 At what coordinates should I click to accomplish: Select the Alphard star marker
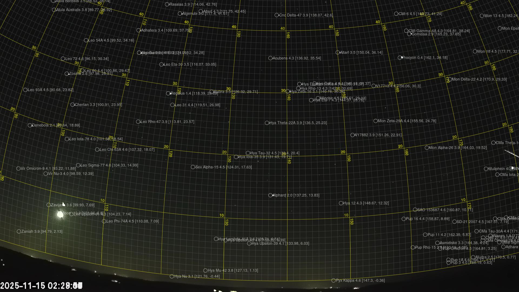point(270,195)
